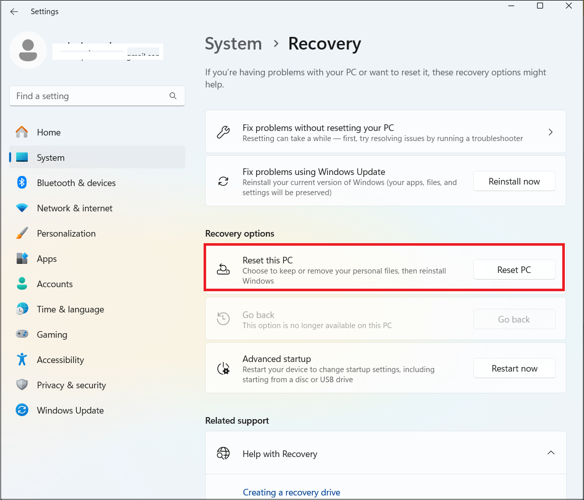Click the Windows Update sync icon
This screenshot has height=500, width=584.
(22, 410)
